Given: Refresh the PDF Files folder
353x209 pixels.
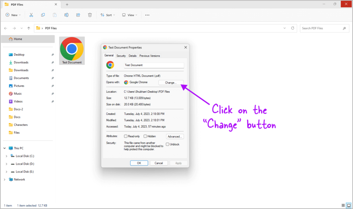Looking at the screenshot, I should 293,28.
